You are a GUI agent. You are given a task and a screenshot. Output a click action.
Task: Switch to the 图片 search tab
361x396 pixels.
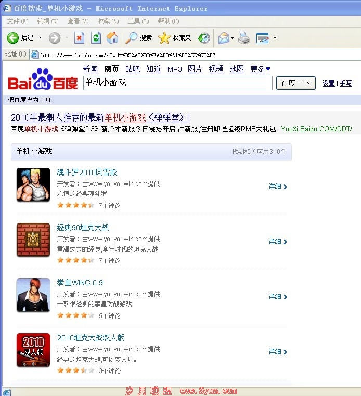point(195,69)
